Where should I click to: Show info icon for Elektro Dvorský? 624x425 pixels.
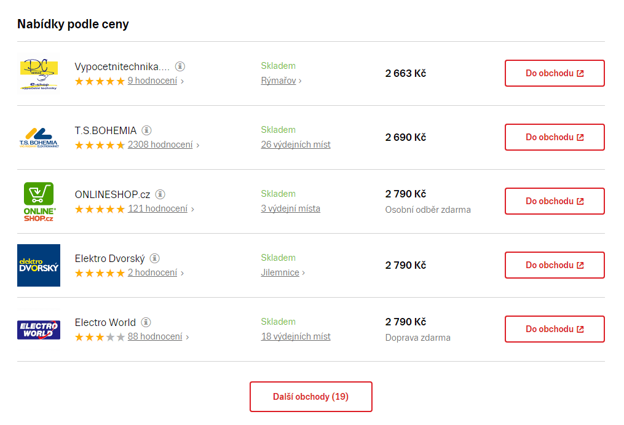155,258
